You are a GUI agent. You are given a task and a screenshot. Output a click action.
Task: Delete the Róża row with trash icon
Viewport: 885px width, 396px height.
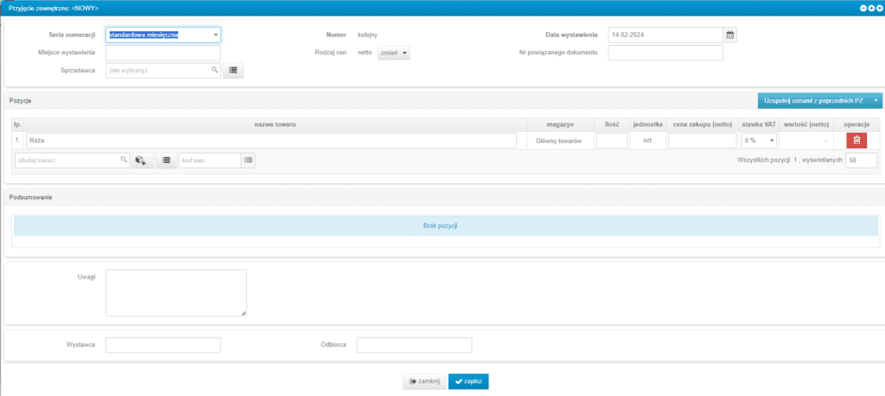[856, 141]
